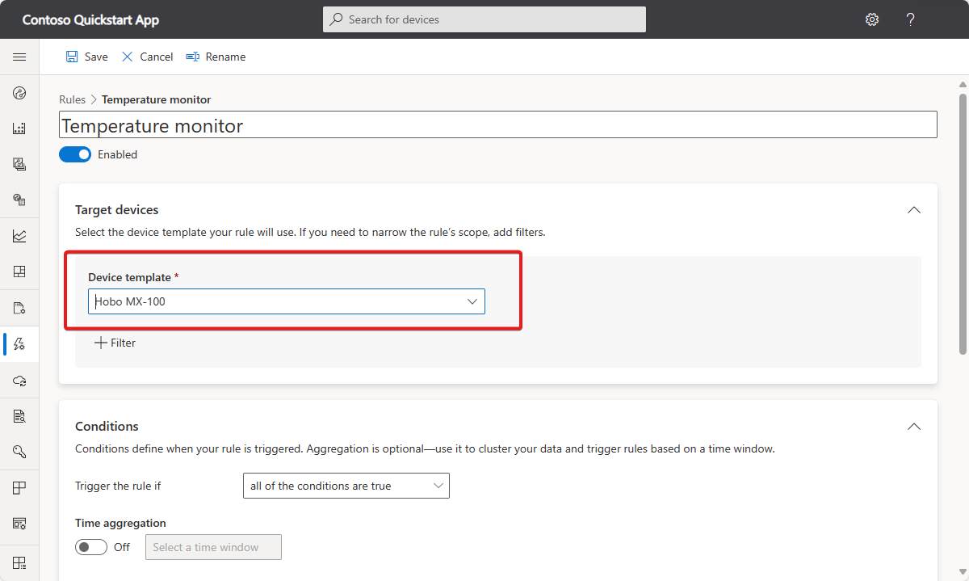Disable the rule using the Enabled toggle
Image resolution: width=969 pixels, height=581 pixels.
tap(75, 154)
